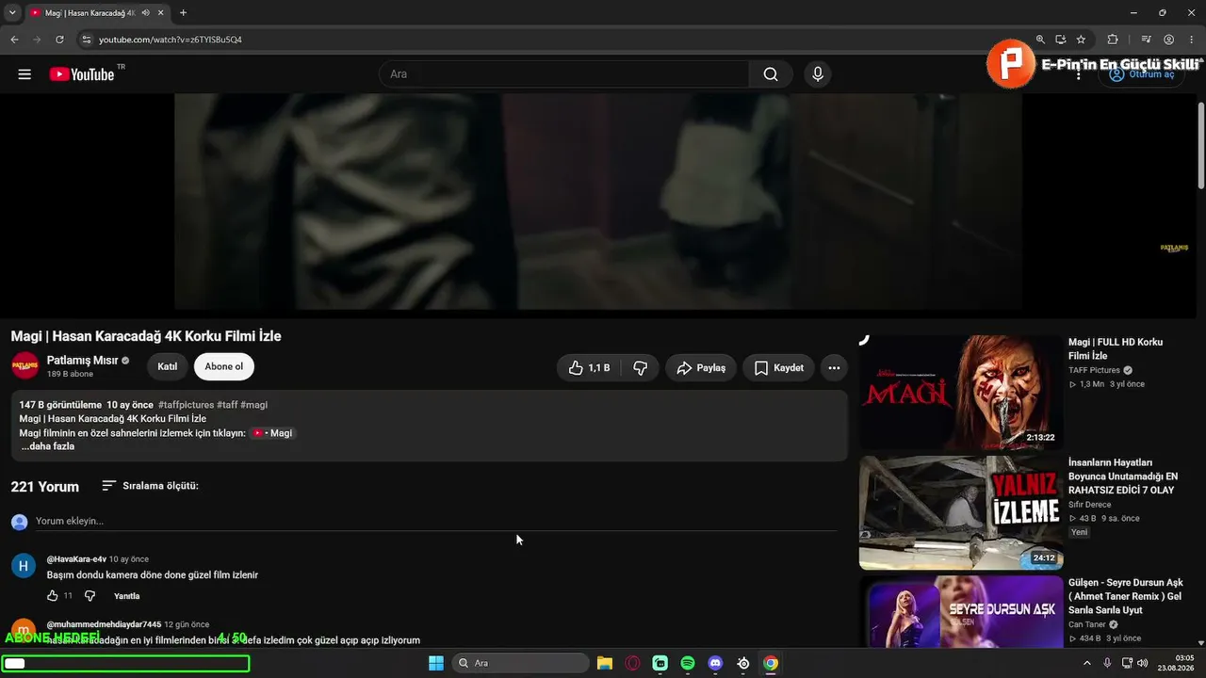Click the browser address bar URL
1206x678 pixels.
[x=171, y=40]
